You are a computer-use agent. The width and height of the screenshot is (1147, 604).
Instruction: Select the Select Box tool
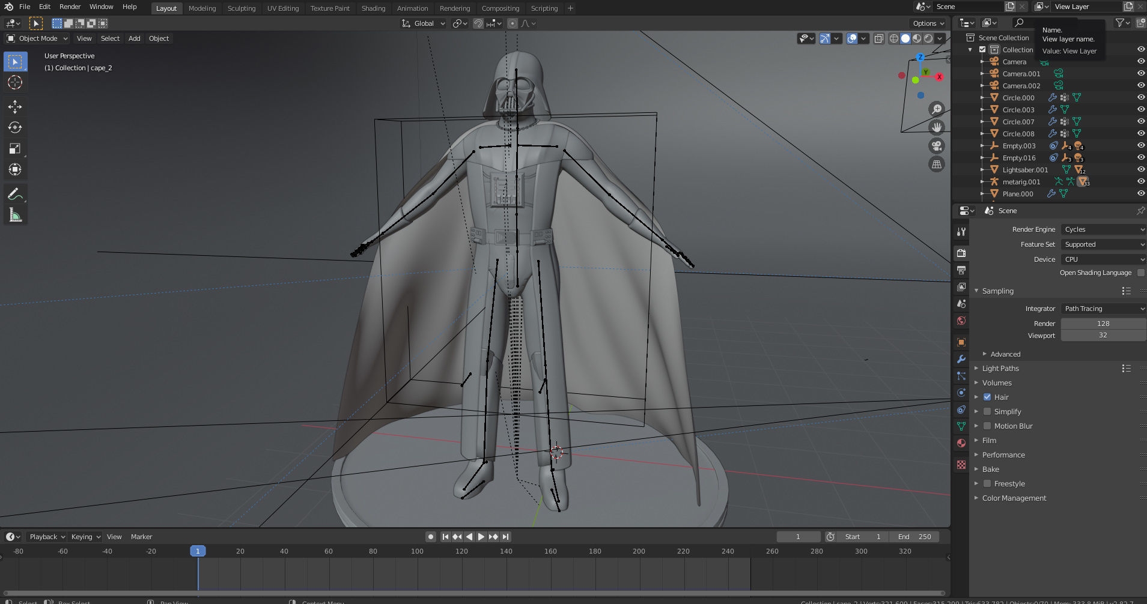15,62
